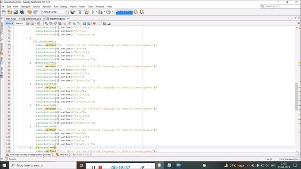Open the Output window tab
Screen dimensions: 301x169
[x=10, y=159]
